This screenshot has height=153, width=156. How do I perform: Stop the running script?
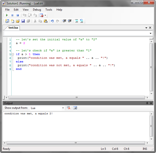point(18,15)
